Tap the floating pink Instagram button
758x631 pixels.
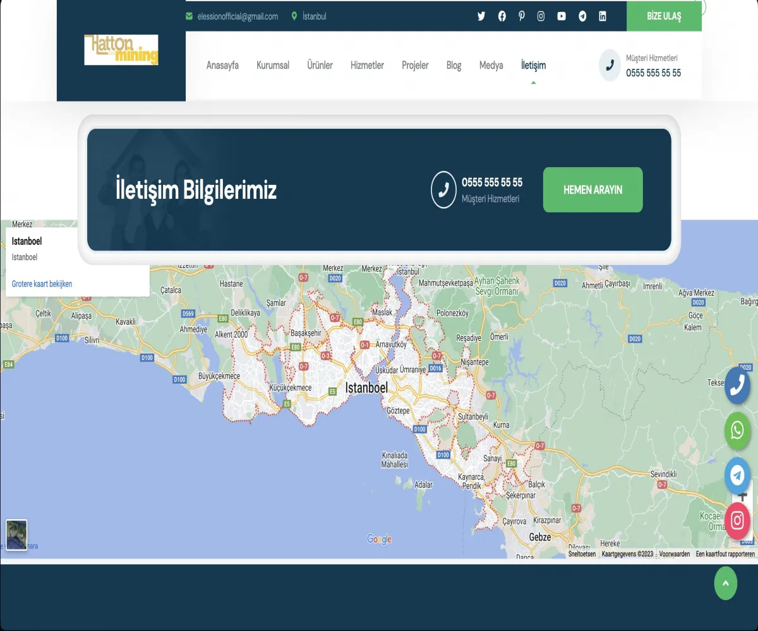[x=737, y=520]
